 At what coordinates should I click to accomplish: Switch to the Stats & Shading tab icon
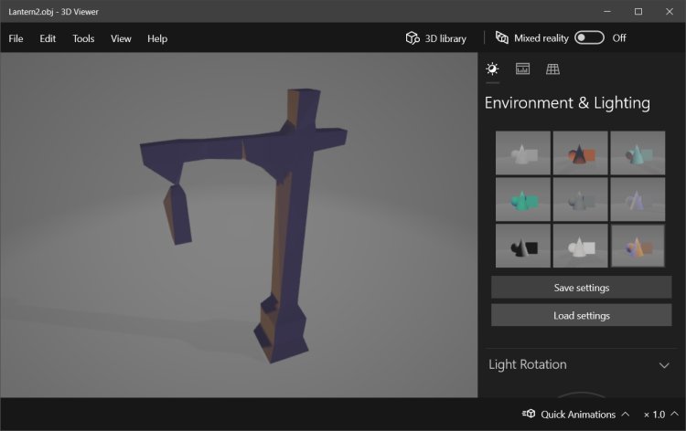pyautogui.click(x=522, y=68)
